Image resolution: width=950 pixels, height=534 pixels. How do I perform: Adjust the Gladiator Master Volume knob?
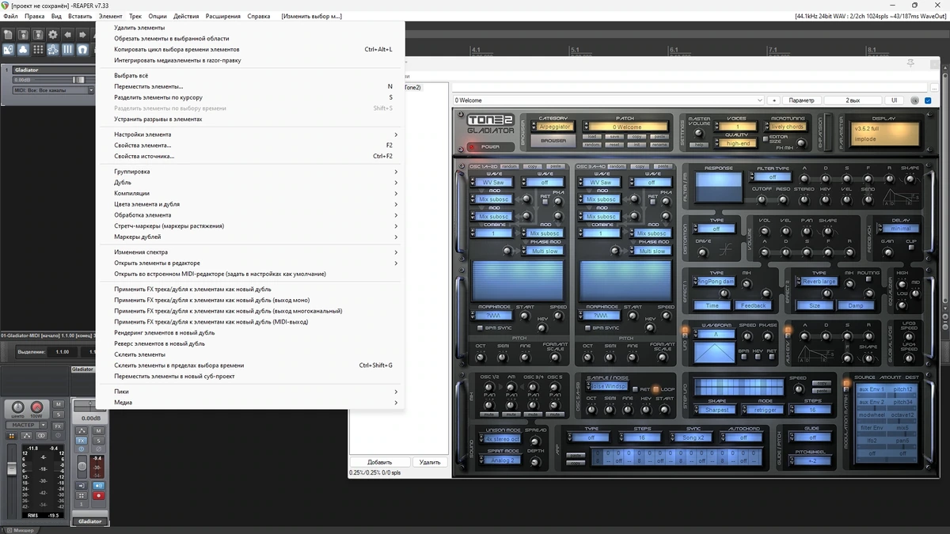point(699,133)
